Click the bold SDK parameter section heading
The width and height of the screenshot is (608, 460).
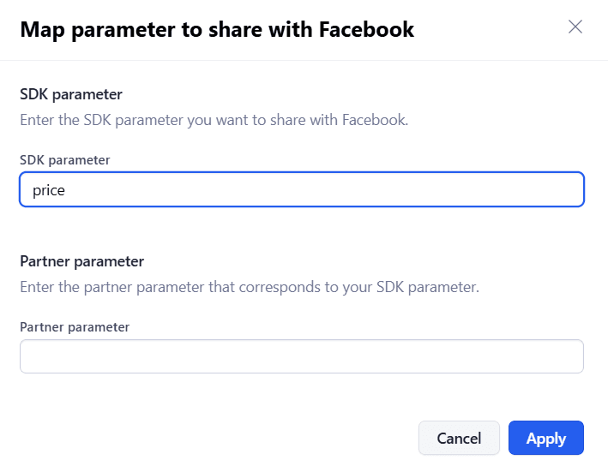[x=71, y=94]
